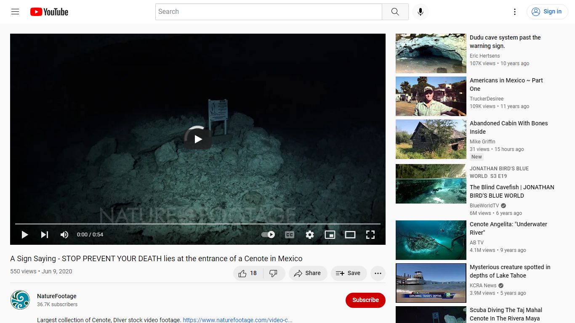This screenshot has height=323, width=575.
Task: Save video to a playlist
Action: point(349,273)
